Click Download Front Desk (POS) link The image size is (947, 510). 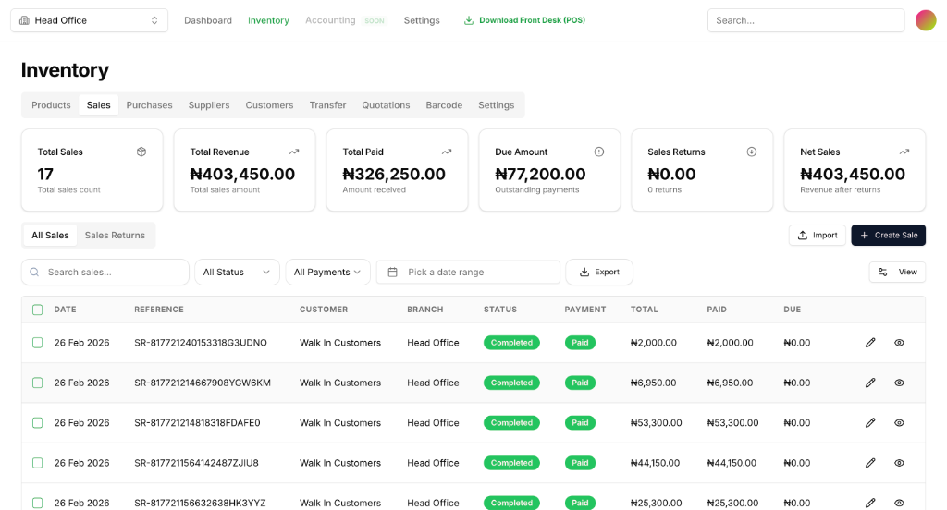coord(524,20)
